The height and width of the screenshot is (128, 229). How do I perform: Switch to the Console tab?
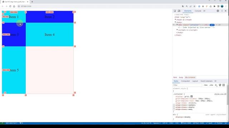click(x=198, y=11)
